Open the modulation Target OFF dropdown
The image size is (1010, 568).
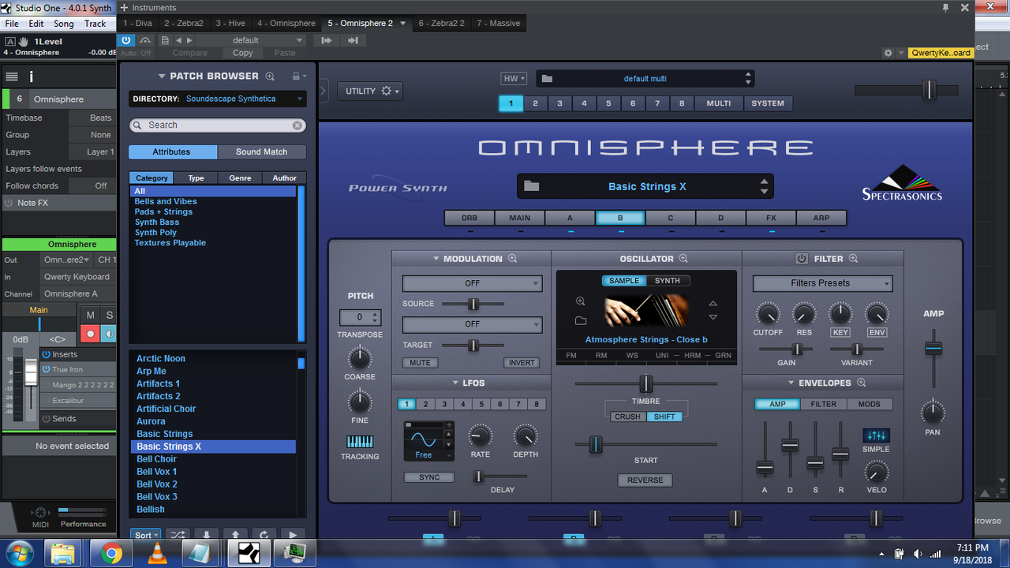472,324
